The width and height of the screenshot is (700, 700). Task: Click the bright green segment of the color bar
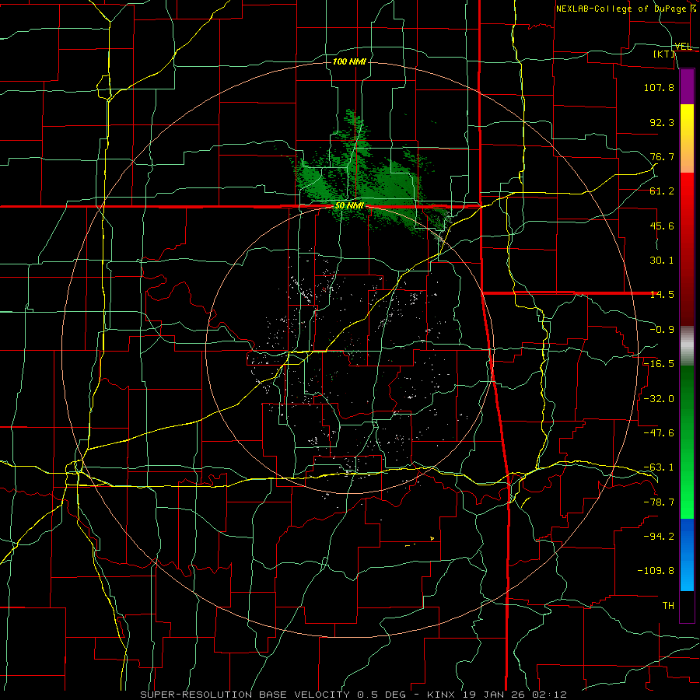click(687, 482)
